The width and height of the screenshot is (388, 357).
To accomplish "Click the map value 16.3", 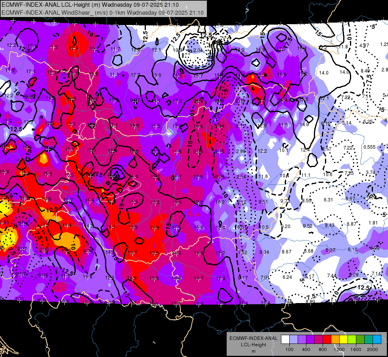I will (133, 202).
